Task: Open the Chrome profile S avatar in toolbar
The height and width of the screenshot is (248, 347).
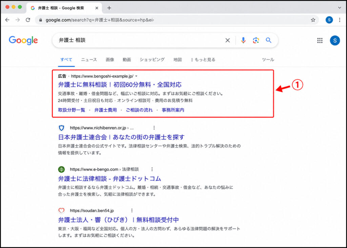Action: 329,20
